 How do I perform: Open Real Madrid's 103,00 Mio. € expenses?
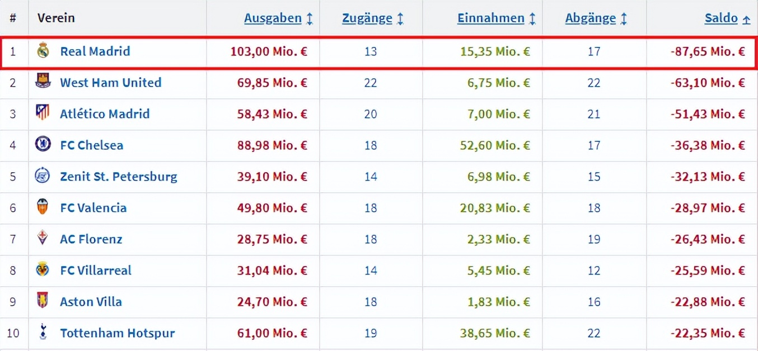click(x=269, y=51)
